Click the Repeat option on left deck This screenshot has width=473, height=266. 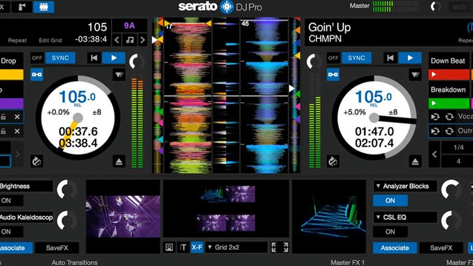(17, 40)
